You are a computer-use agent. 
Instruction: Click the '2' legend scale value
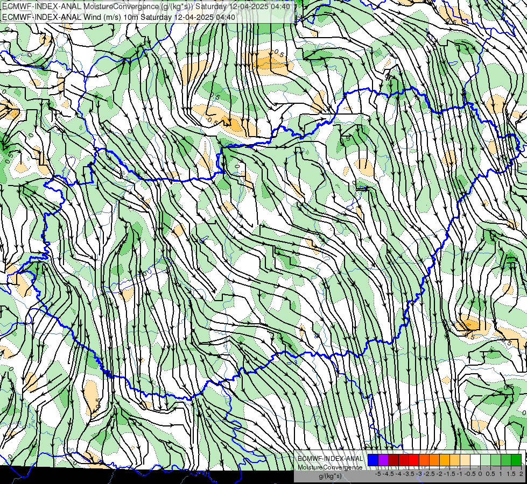click(521, 474)
